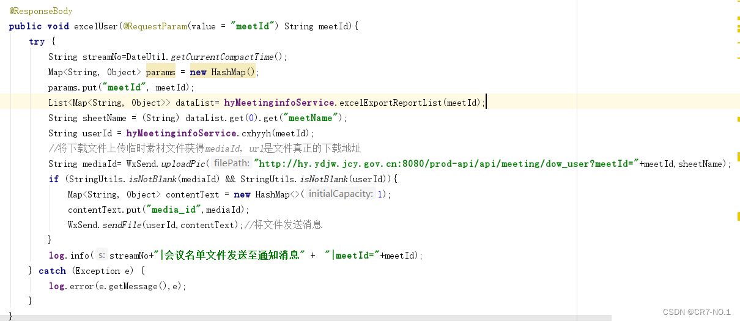Click the catch keyword
740x321 pixels.
click(52, 271)
